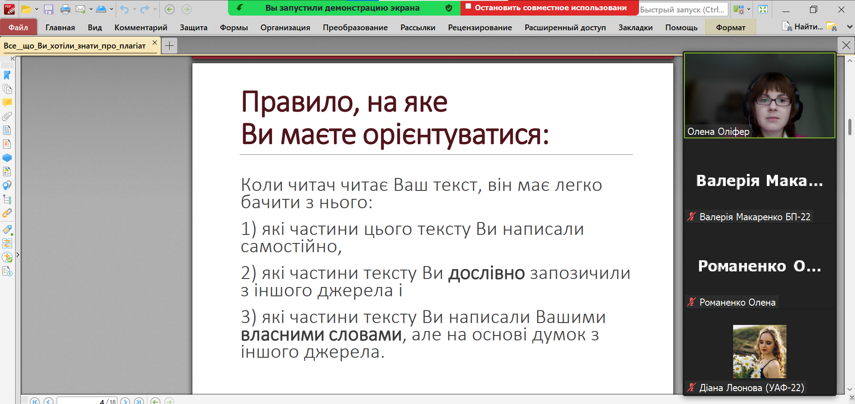Collapse the ribbon with the chevron

coord(849,27)
